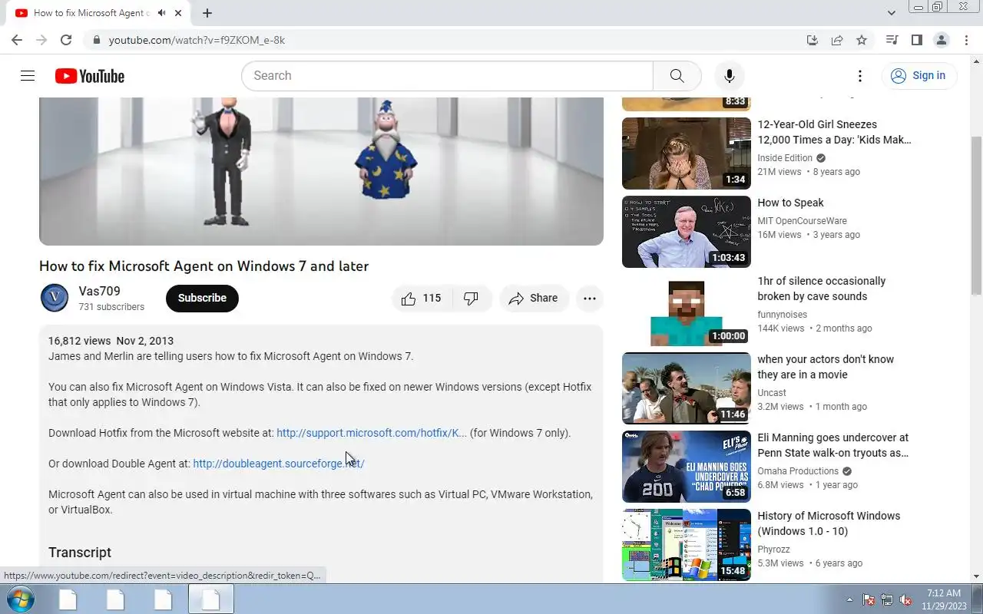Like the video with 115 likes
This screenshot has height=614, width=983.
tap(422, 299)
